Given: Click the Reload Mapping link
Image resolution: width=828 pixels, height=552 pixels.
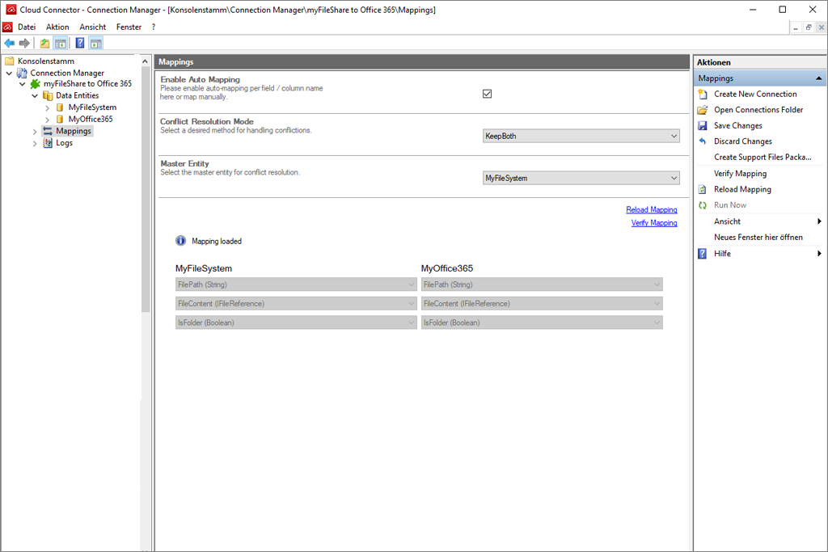Looking at the screenshot, I should (x=651, y=210).
